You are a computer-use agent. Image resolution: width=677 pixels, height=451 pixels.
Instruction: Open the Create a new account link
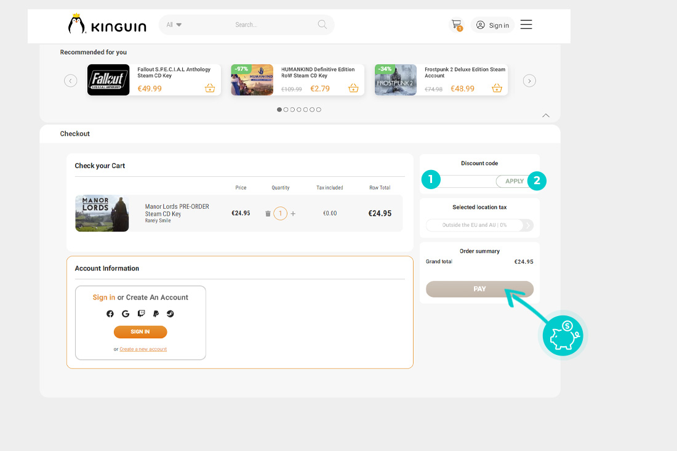pyautogui.click(x=143, y=349)
